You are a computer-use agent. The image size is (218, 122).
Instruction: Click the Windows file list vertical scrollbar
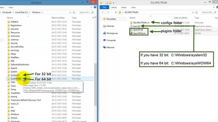click(x=95, y=84)
